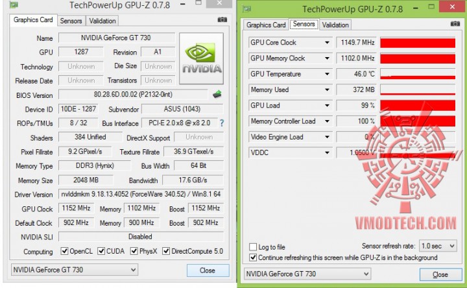Expand the GPU Temperature sensor dropdown arrow

click(327, 74)
